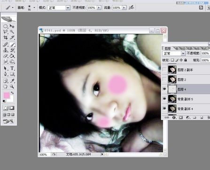
Task: Reset to default black and white colors
Action: tap(4, 101)
